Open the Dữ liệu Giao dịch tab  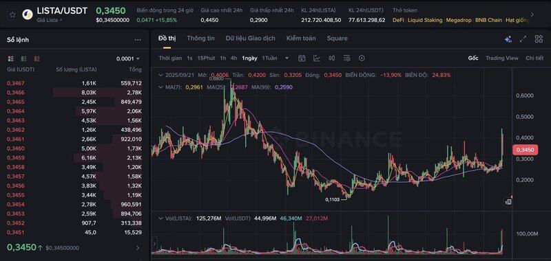tap(251, 38)
